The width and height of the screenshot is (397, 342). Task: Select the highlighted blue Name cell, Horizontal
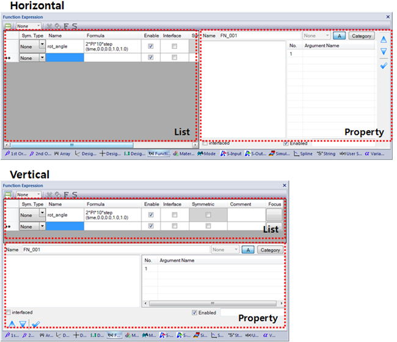(65, 57)
